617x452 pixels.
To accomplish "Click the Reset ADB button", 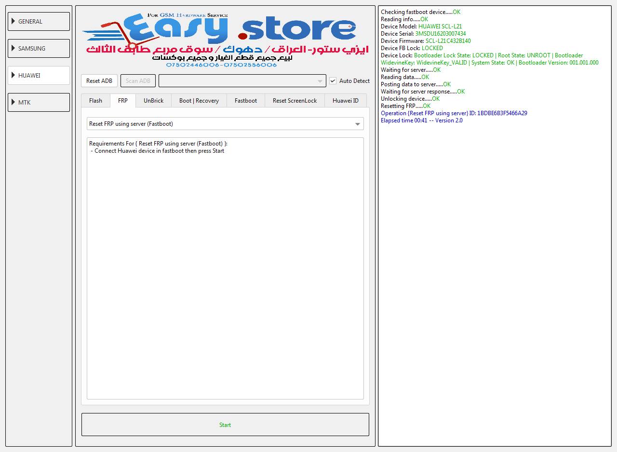I will pyautogui.click(x=99, y=81).
